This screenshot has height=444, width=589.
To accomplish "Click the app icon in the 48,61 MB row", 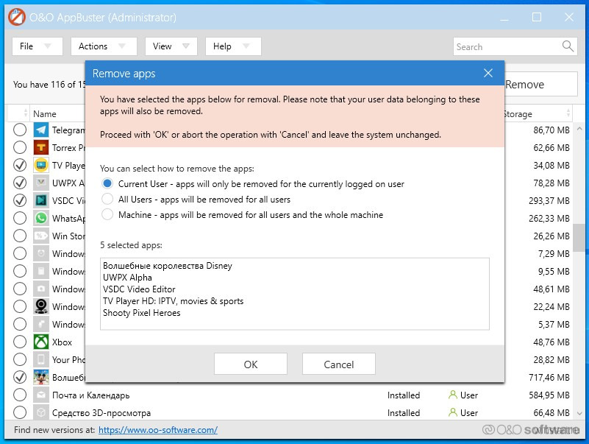I will 41,289.
